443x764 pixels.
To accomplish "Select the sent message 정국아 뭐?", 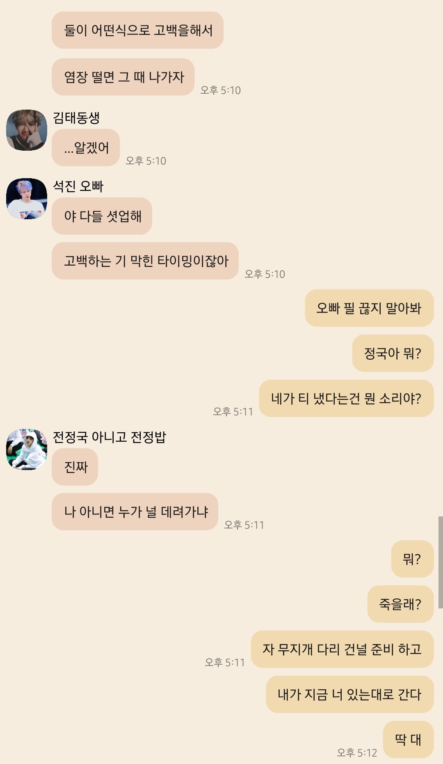I will (393, 353).
